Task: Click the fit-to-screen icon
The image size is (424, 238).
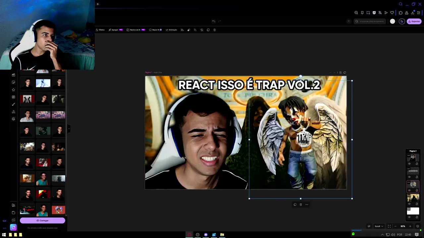Action: pyautogui.click(x=389, y=226)
